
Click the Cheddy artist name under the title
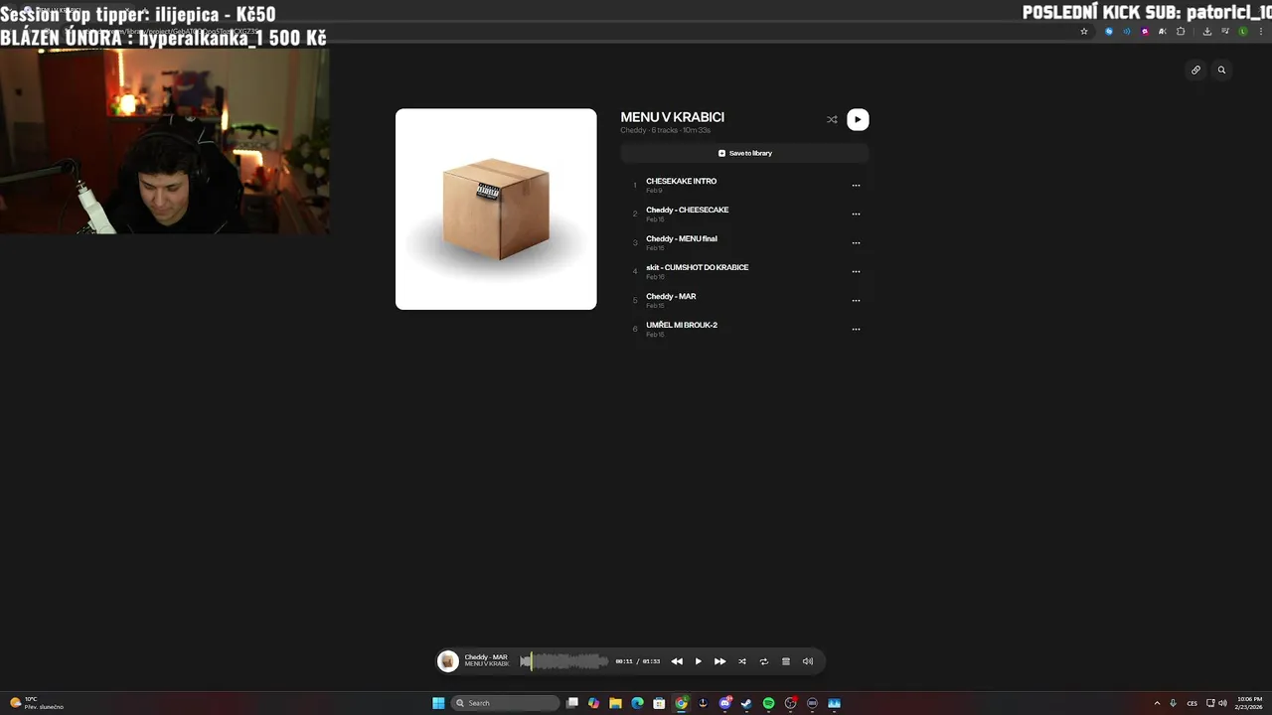(633, 130)
